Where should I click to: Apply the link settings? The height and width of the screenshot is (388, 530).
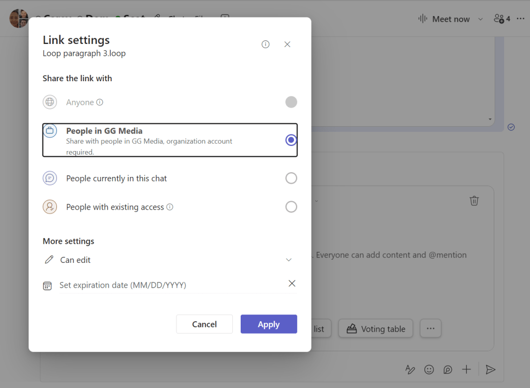pyautogui.click(x=269, y=324)
